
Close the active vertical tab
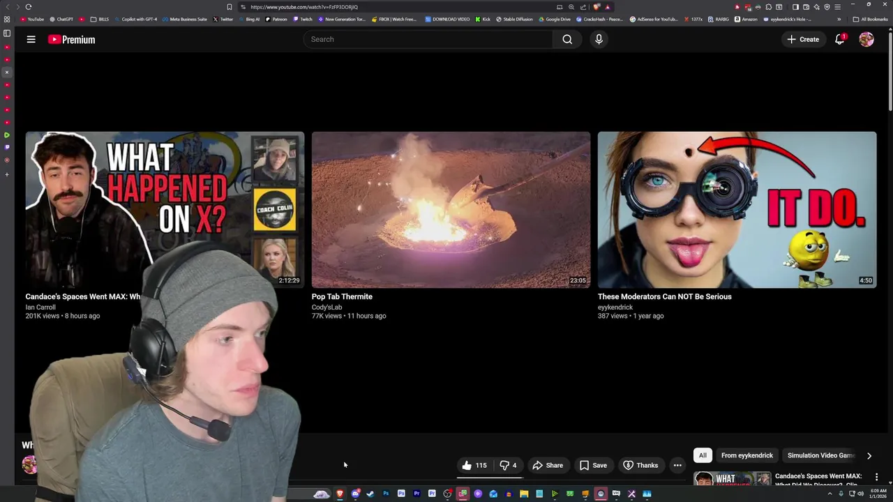7,72
